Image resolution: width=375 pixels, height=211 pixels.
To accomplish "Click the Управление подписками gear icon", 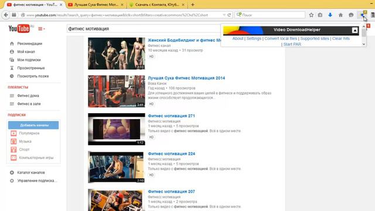I will pyautogui.click(x=12, y=181).
